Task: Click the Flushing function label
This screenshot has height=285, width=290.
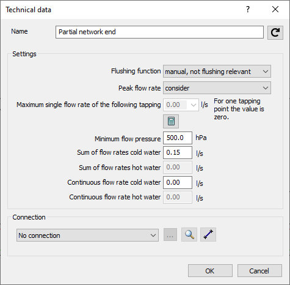Action: click(136, 71)
